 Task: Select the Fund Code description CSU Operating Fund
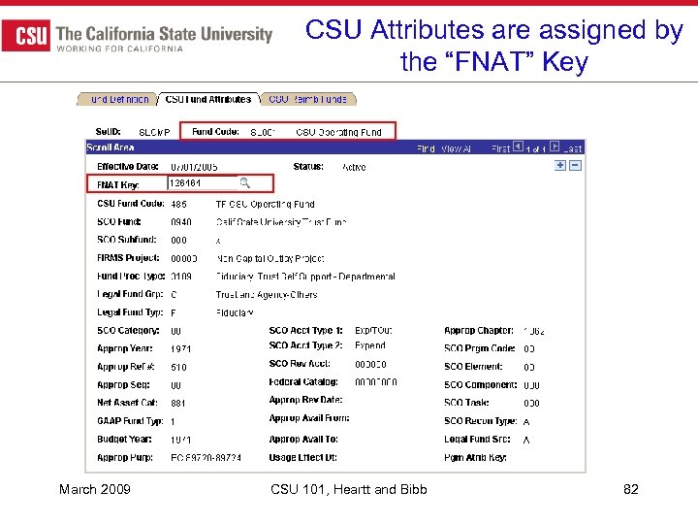point(338,133)
